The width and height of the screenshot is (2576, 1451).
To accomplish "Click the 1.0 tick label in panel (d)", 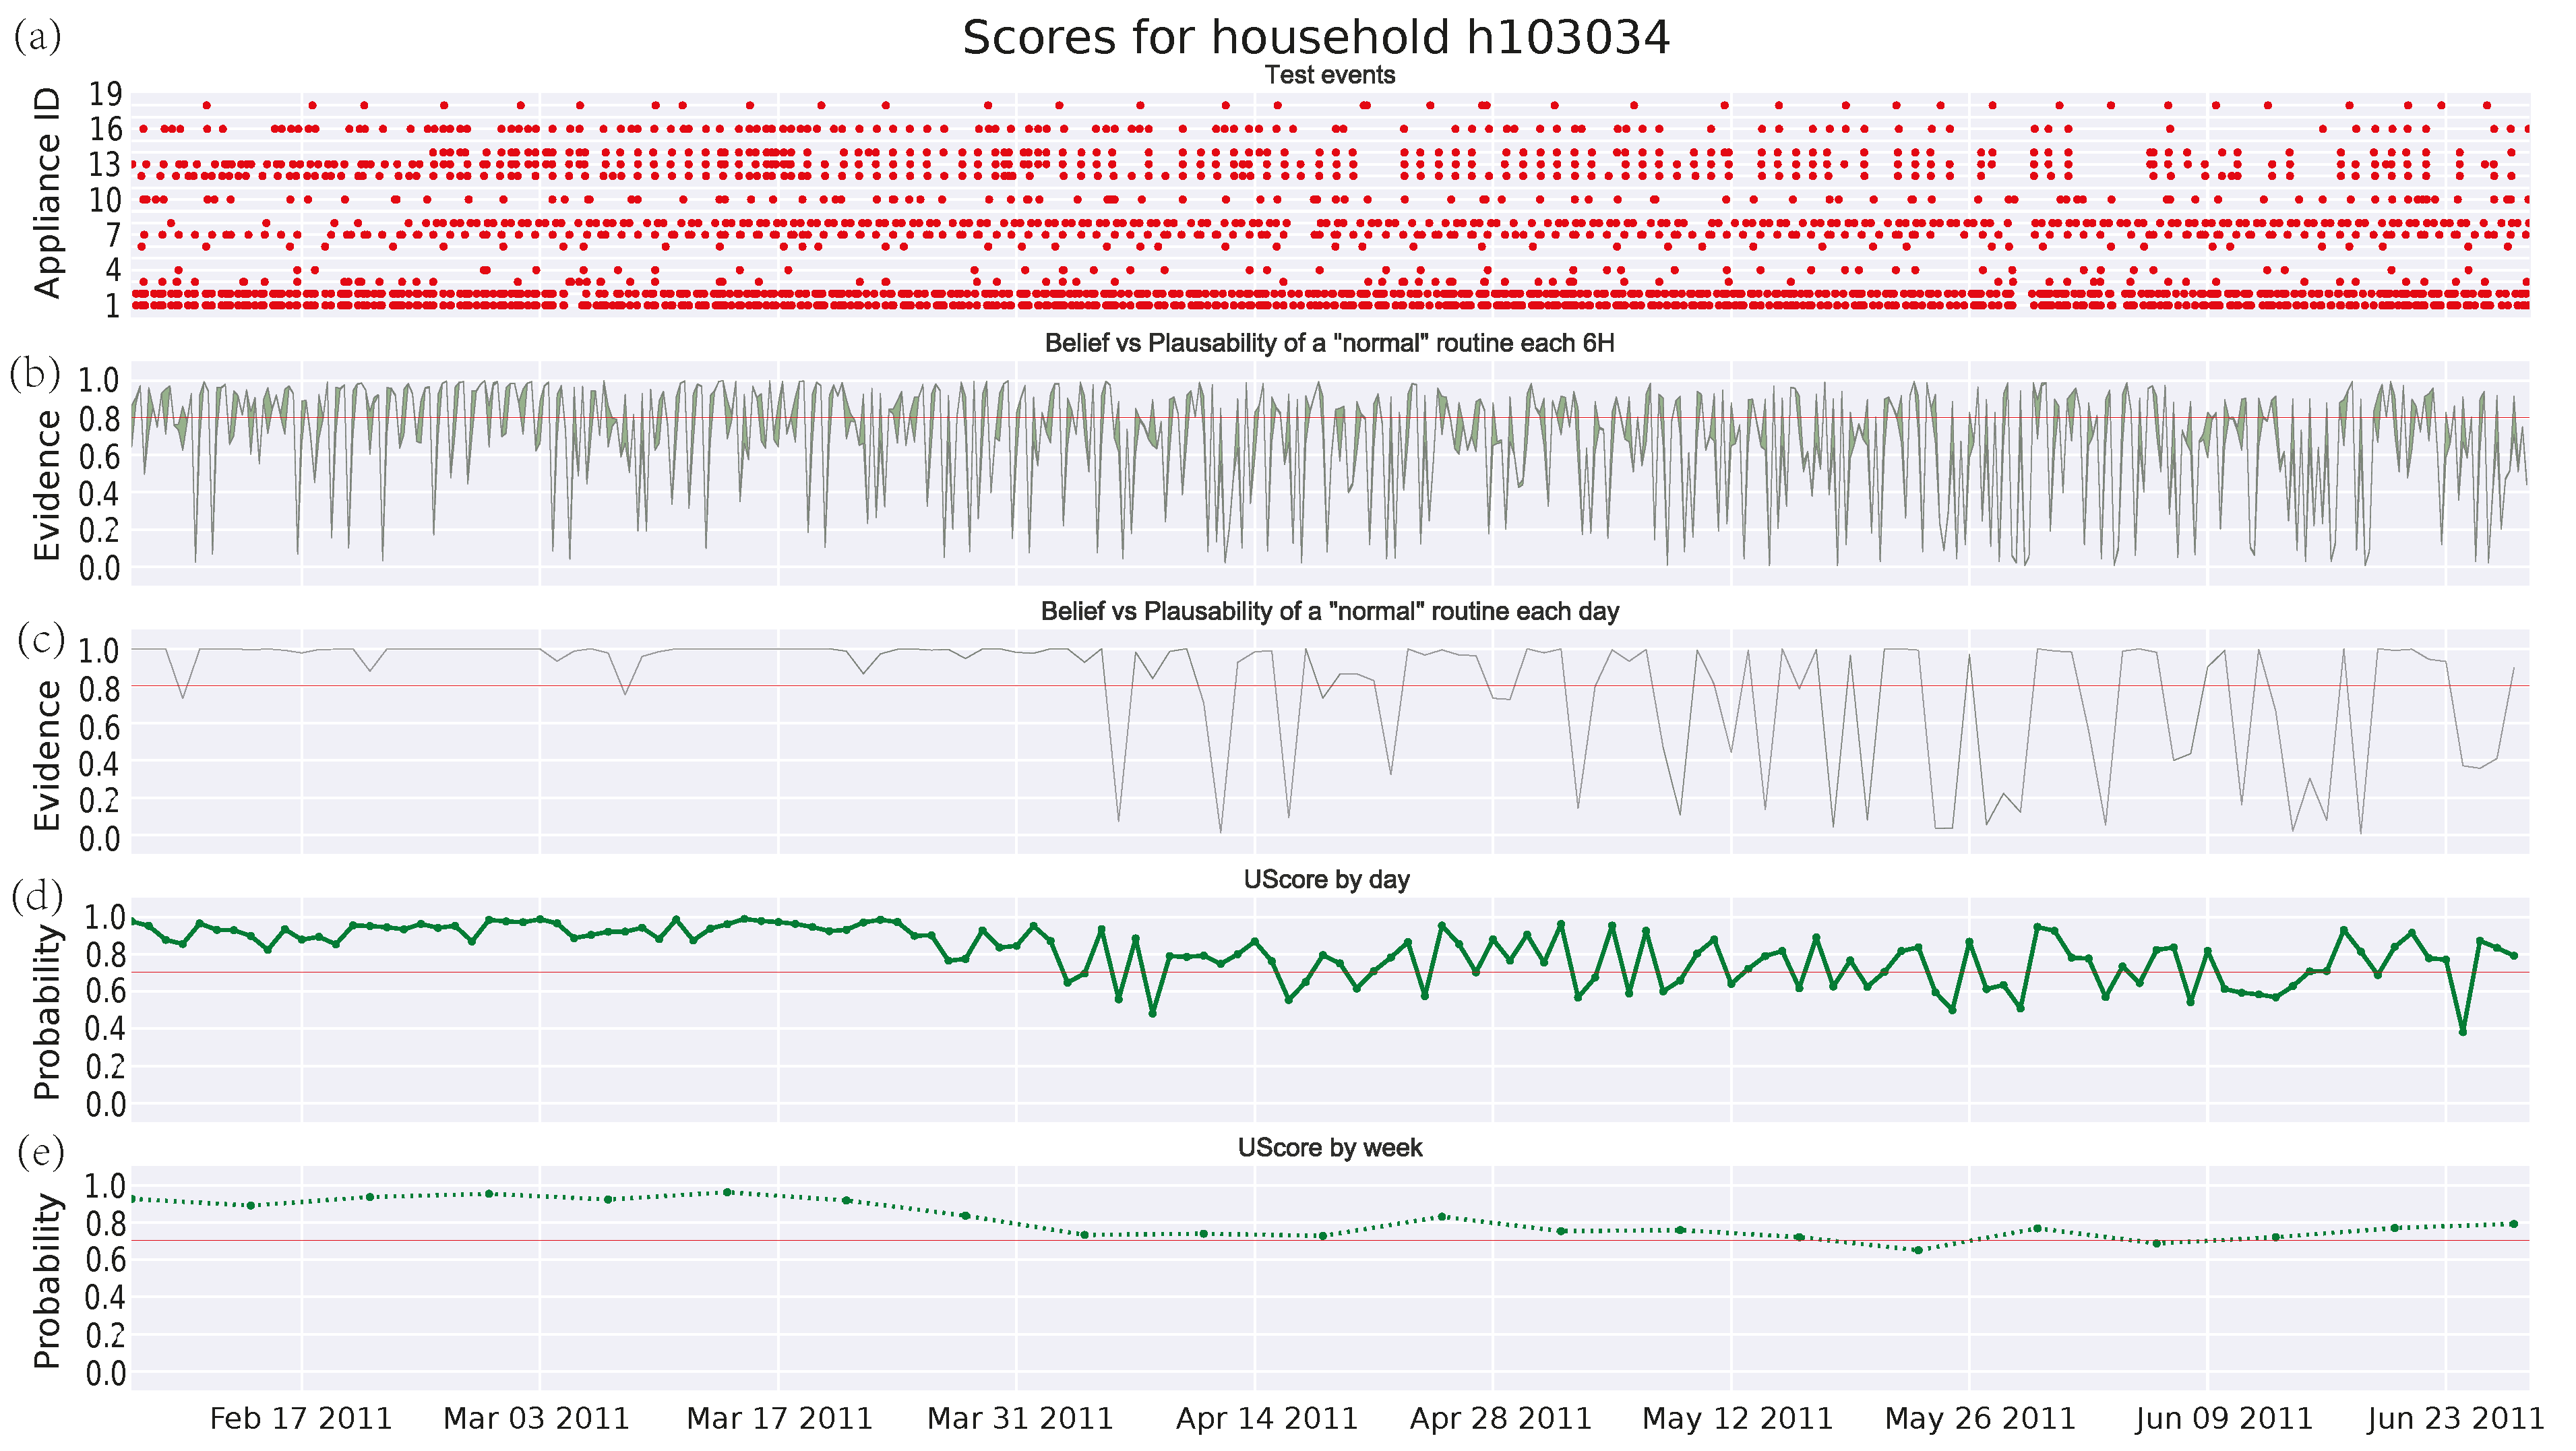I will pos(105,917).
